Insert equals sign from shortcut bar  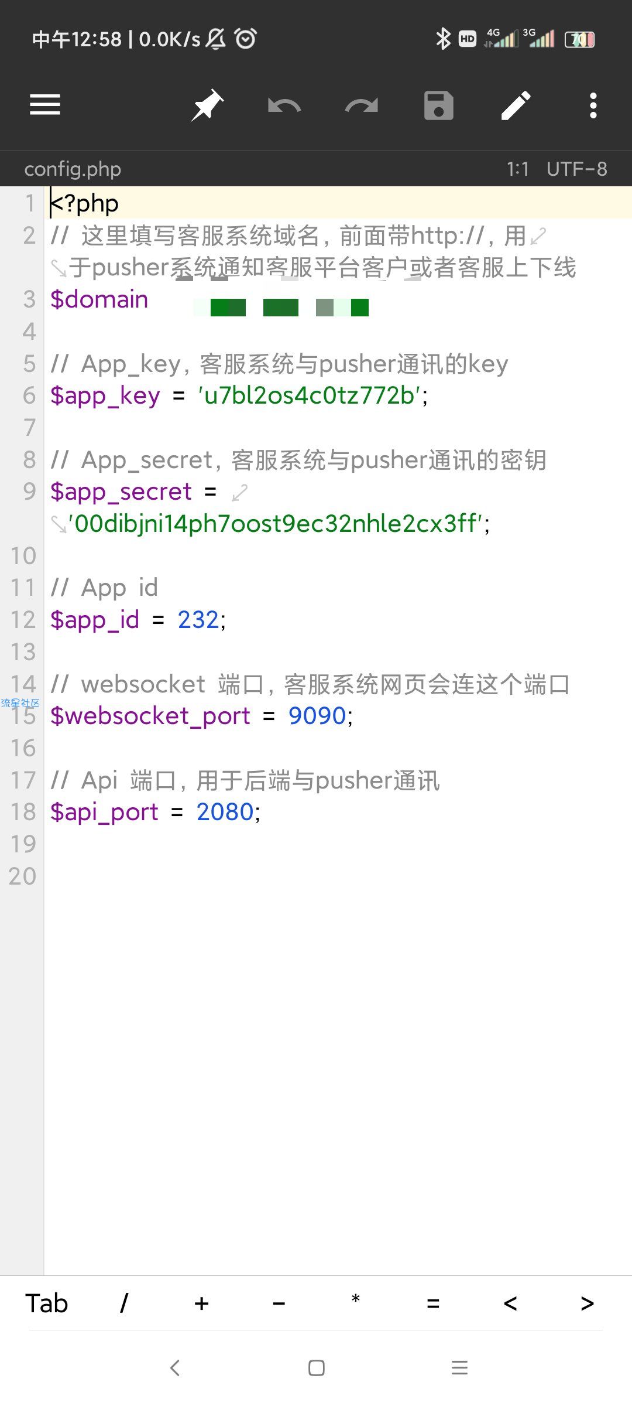433,1303
